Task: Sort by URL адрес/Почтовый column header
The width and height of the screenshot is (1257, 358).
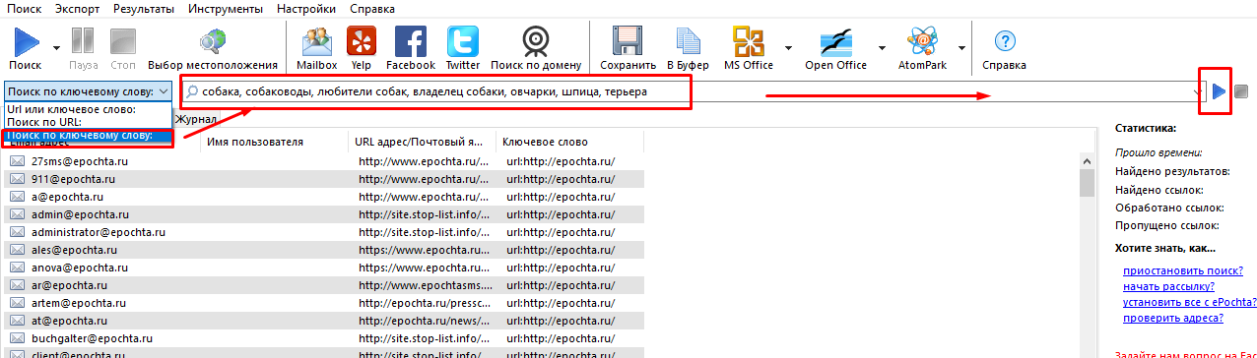Action: [x=422, y=142]
